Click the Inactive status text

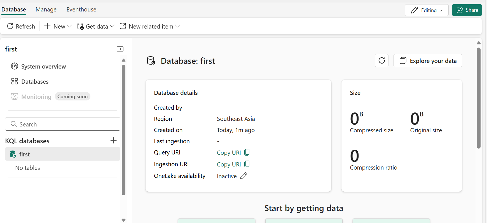(227, 176)
